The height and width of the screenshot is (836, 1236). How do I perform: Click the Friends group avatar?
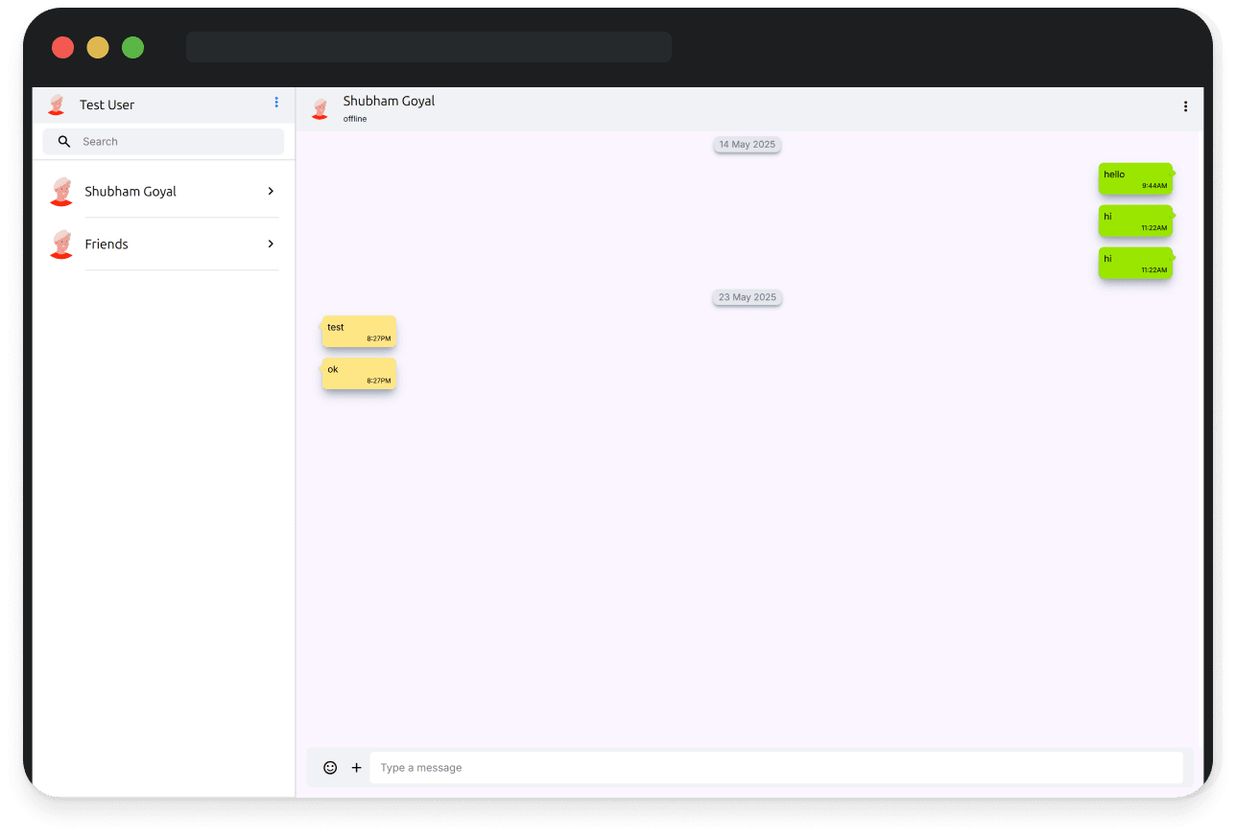[x=60, y=244]
